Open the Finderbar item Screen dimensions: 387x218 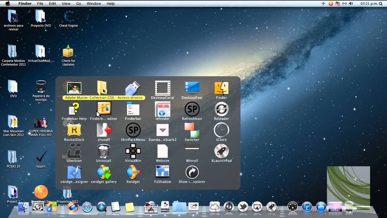(x=133, y=109)
